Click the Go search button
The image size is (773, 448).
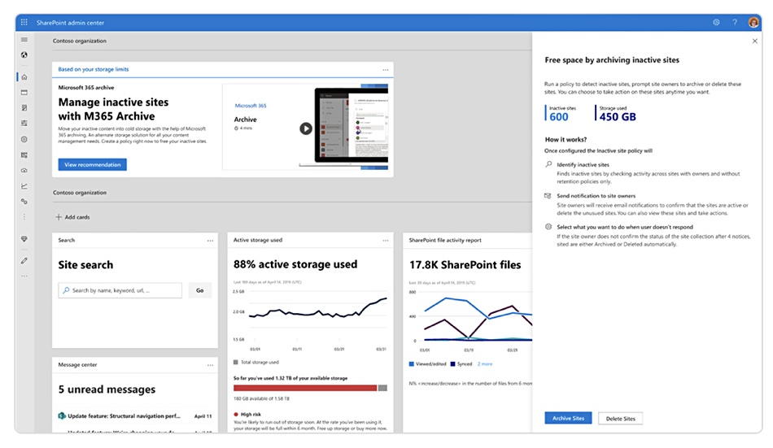coord(199,290)
